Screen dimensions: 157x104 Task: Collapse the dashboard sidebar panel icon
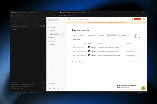(x=69, y=19)
